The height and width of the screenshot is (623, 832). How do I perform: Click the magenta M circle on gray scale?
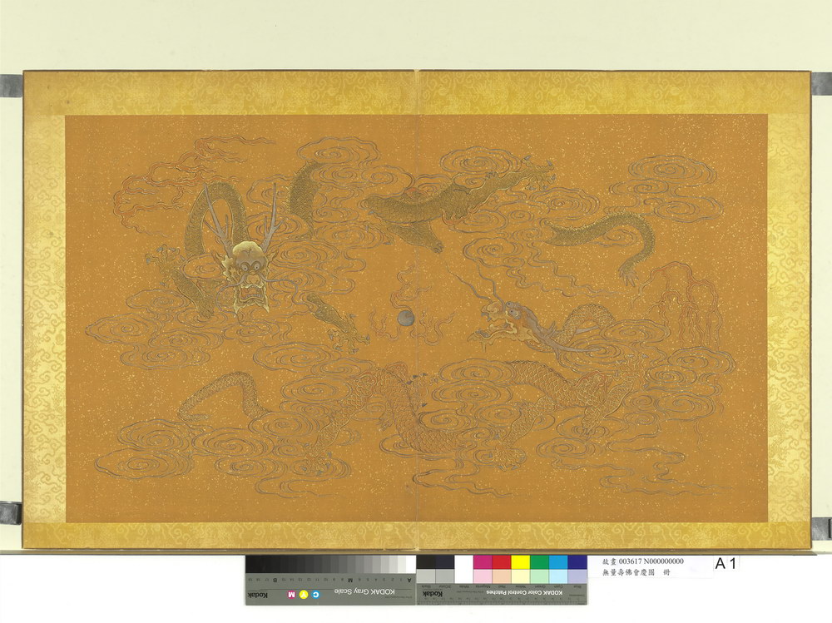point(291,595)
